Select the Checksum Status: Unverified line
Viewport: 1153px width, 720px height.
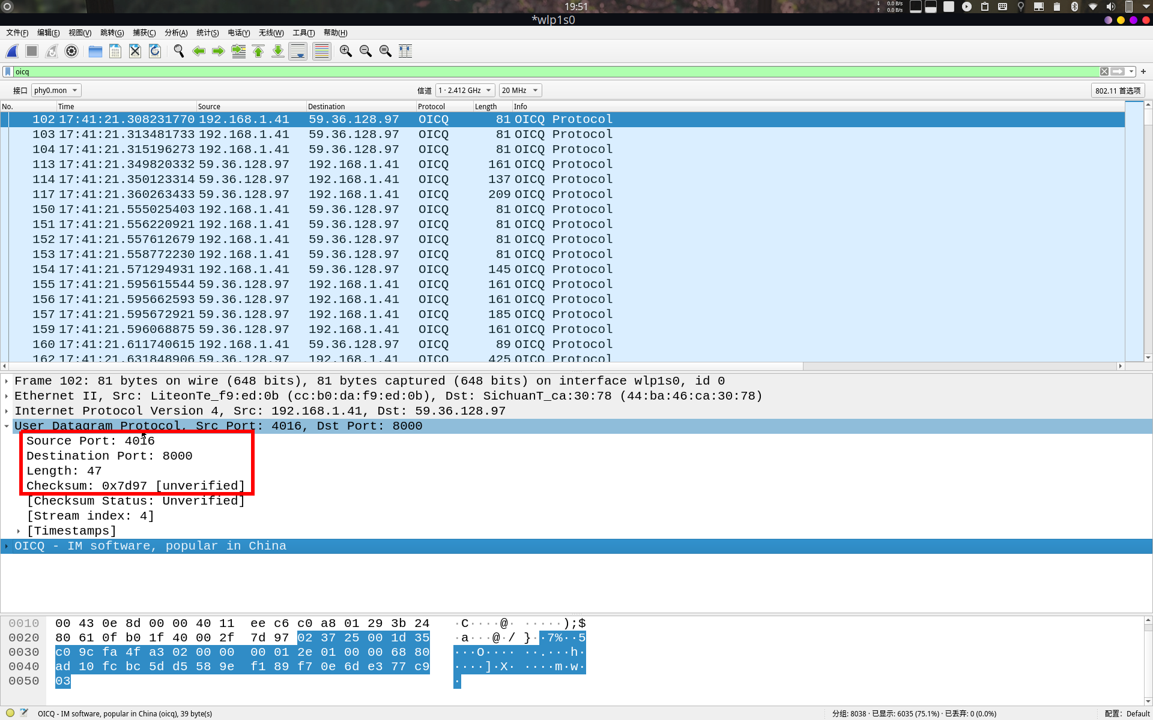(x=136, y=501)
